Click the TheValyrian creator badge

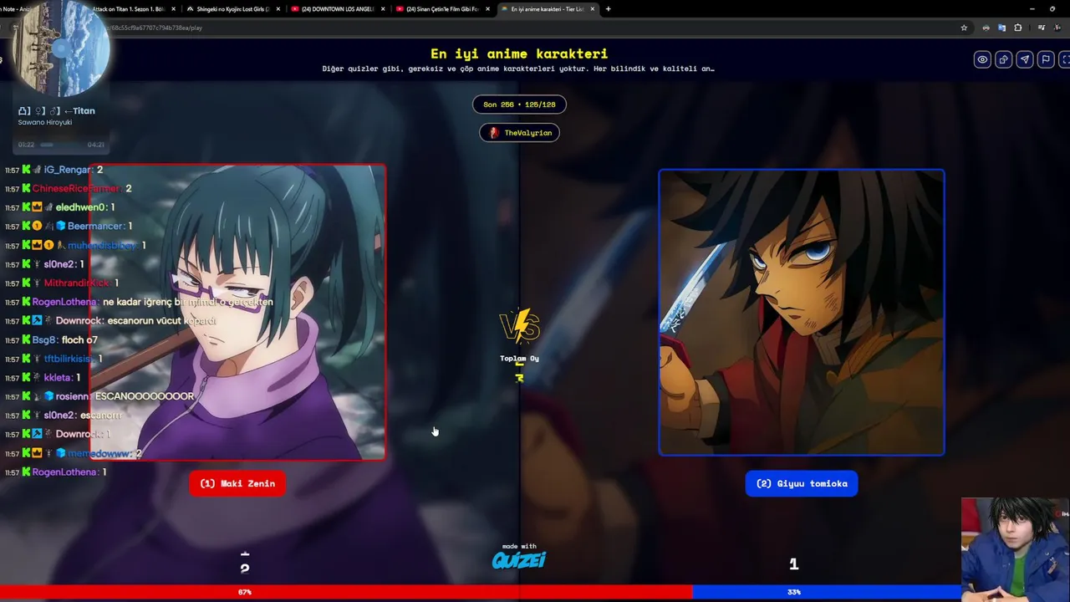coord(519,133)
